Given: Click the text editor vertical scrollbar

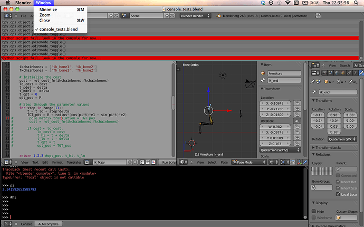Looking at the screenshot, I should pyautogui.click(x=173, y=102).
